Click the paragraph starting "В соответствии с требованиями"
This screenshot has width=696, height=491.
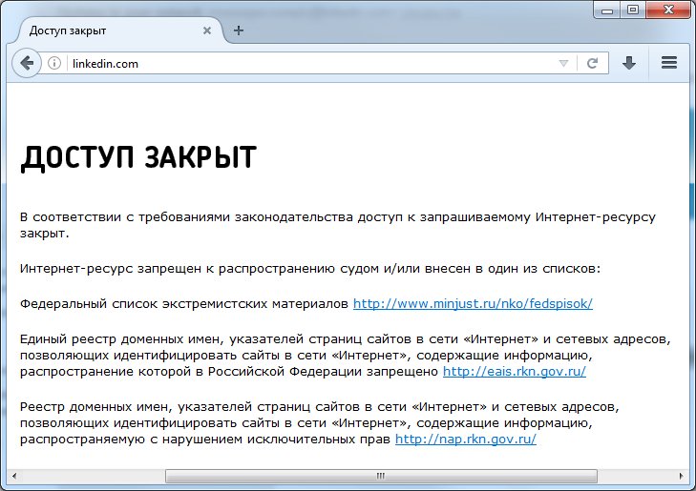coord(338,225)
